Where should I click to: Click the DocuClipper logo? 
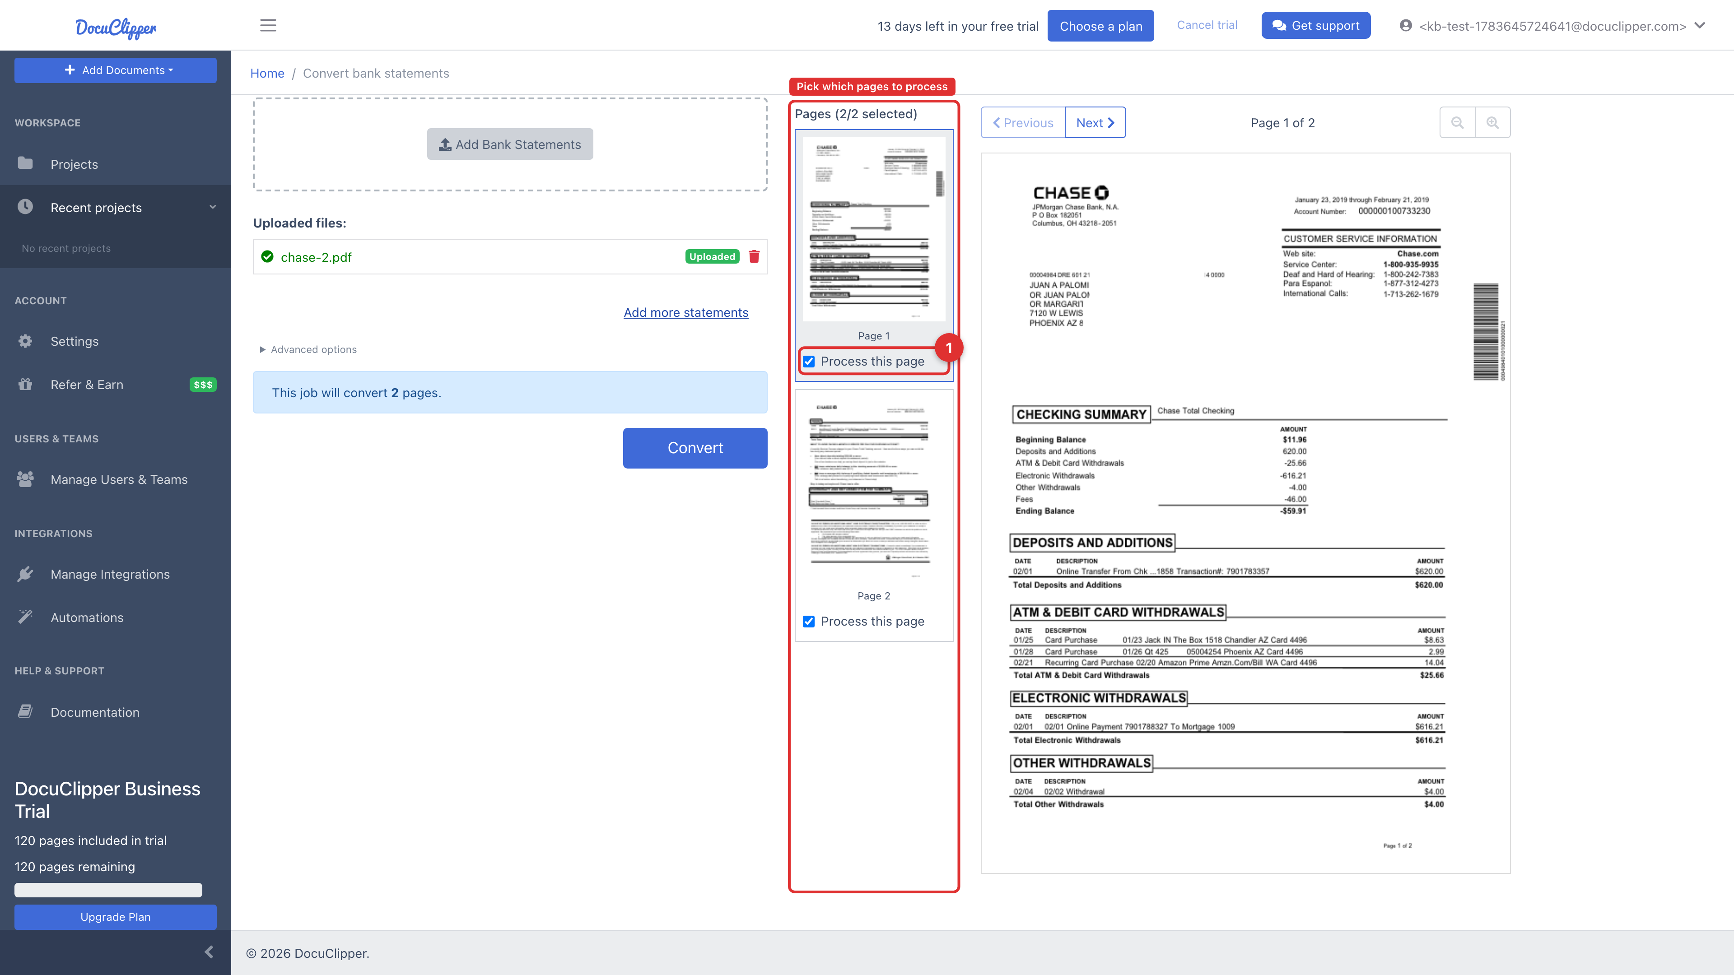116,28
